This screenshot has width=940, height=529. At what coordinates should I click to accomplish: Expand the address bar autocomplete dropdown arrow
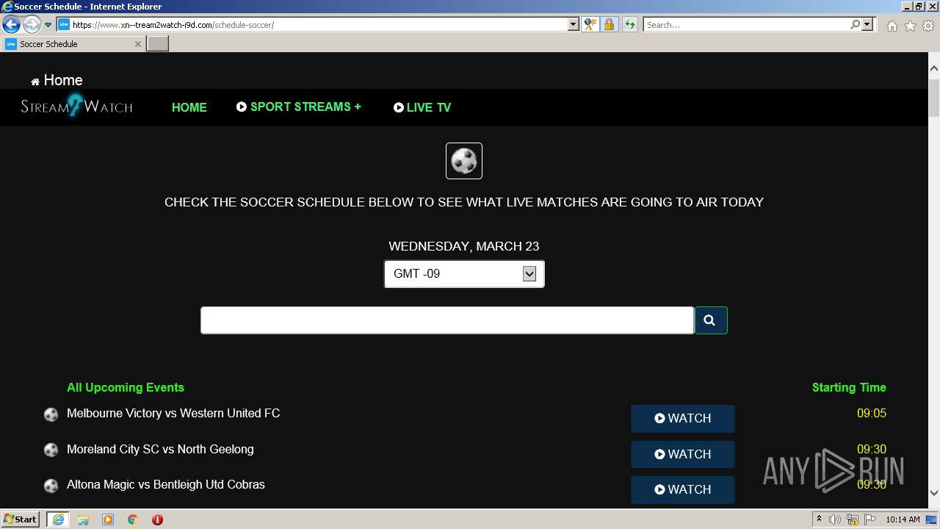point(574,25)
